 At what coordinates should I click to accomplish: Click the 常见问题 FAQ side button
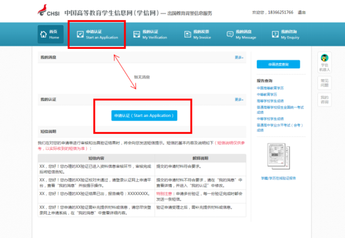pyautogui.click(x=325, y=83)
